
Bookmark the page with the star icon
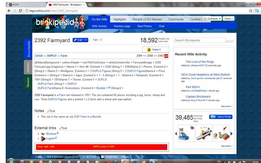coord(250,11)
